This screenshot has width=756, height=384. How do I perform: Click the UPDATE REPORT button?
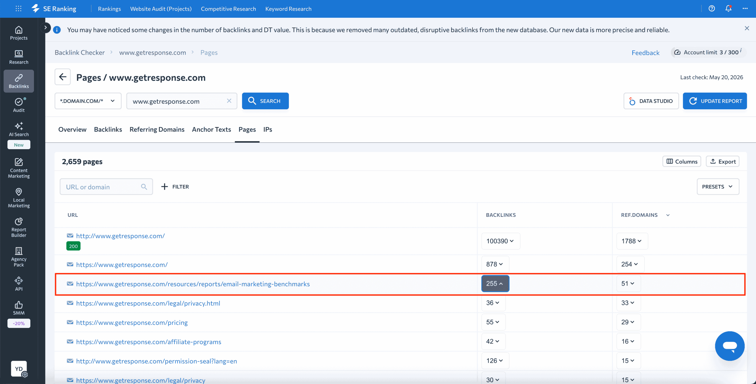(x=715, y=101)
